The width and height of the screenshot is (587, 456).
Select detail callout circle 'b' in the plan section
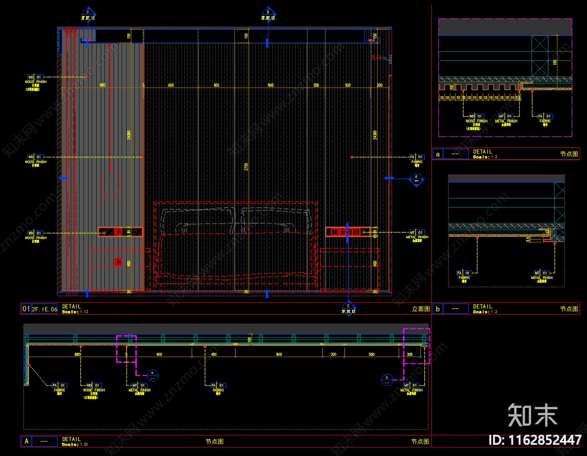pyautogui.click(x=387, y=380)
